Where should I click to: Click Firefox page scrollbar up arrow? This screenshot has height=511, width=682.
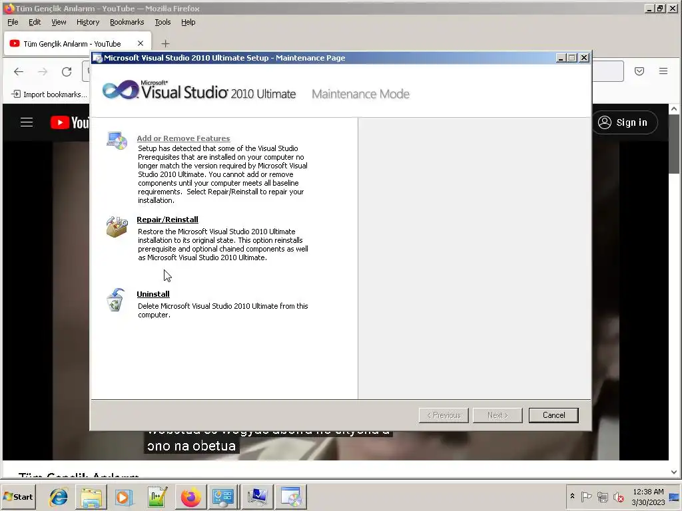coord(674,109)
